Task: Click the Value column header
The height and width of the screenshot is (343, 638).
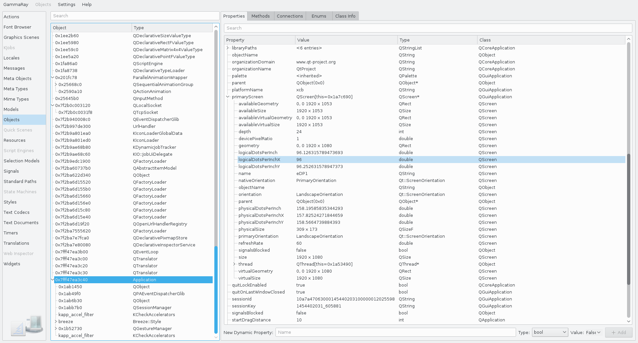Action: pos(346,40)
